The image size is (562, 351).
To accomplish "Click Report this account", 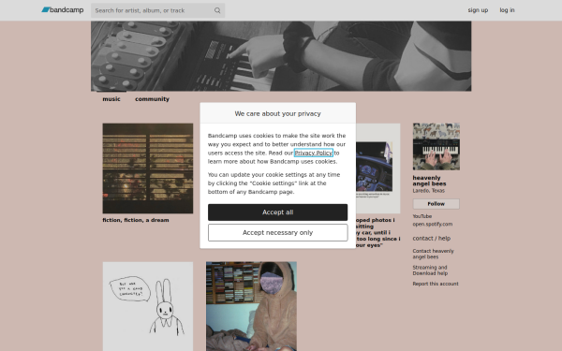I will pyautogui.click(x=436, y=284).
